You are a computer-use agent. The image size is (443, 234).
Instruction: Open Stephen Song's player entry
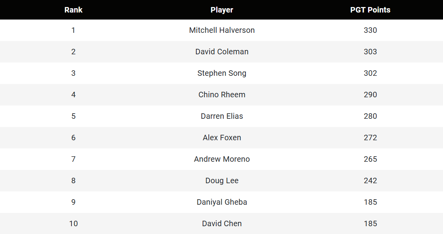coord(222,73)
